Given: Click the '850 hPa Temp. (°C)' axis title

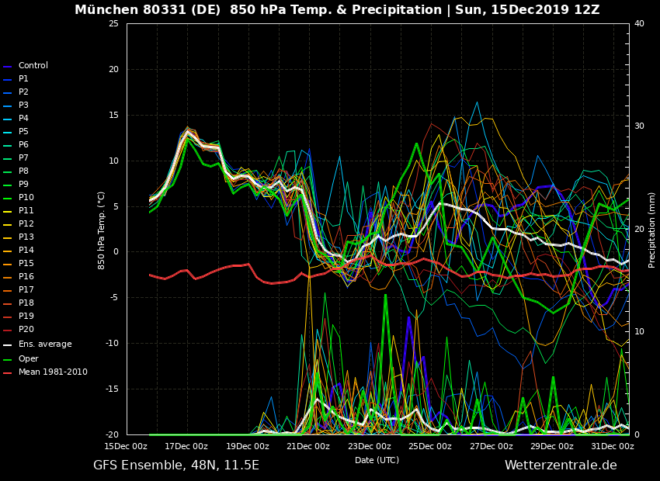Looking at the screenshot, I should point(101,230).
